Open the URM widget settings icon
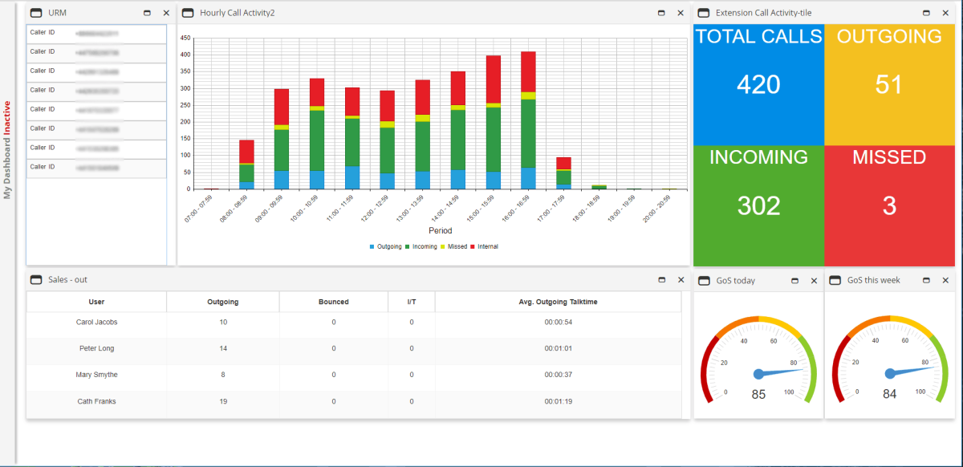 click(x=35, y=12)
